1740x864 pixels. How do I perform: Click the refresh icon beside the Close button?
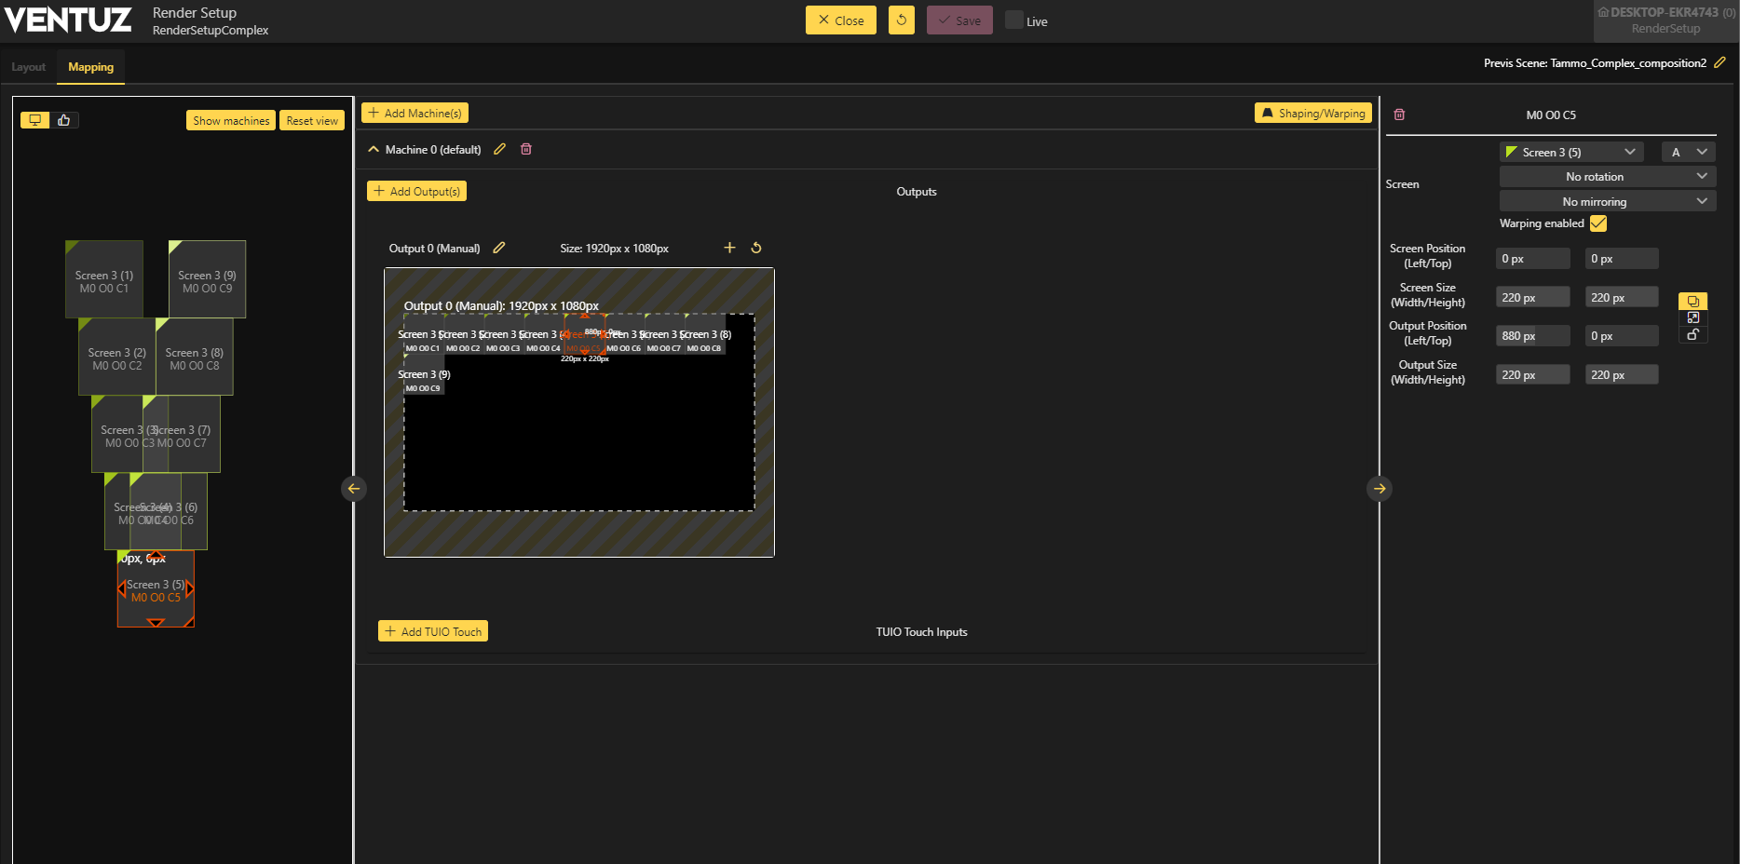(x=901, y=20)
